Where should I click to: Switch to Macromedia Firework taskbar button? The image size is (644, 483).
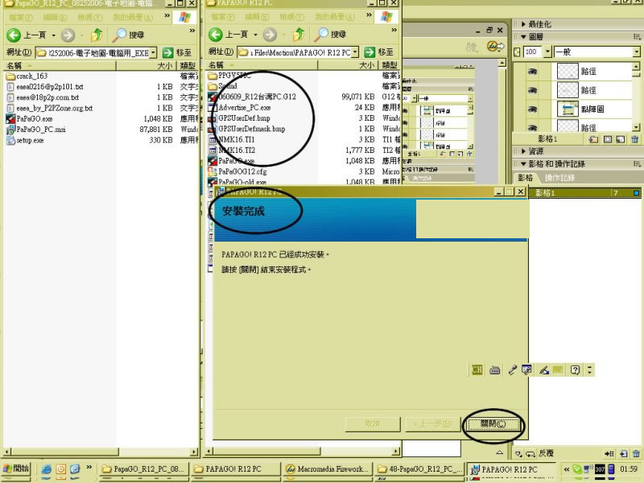point(328,469)
